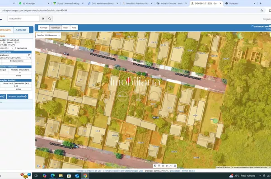Click the Google logo on the map
Image resolution: width=271 pixels, height=179 pixels.
pos(42,166)
